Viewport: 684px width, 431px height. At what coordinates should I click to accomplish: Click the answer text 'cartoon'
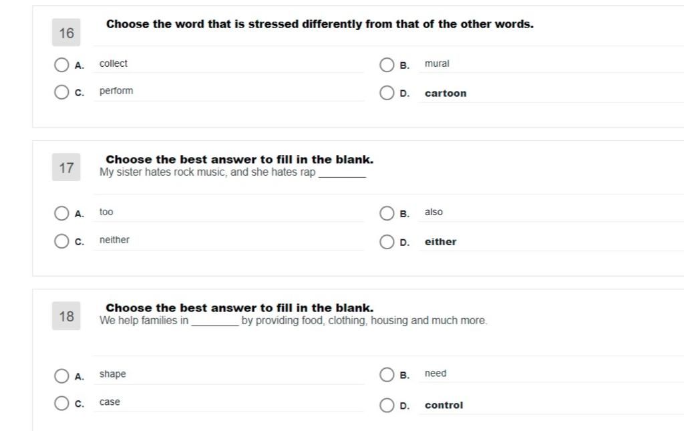point(446,94)
